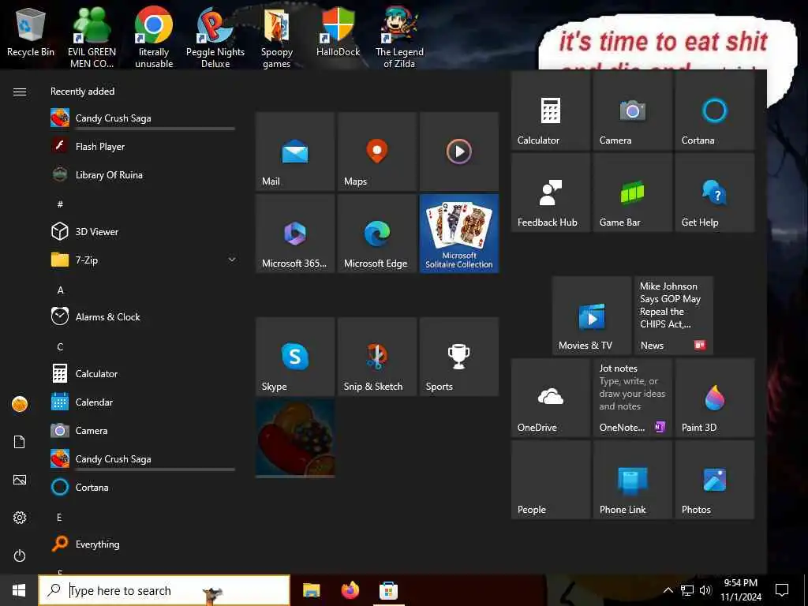Image resolution: width=808 pixels, height=606 pixels.
Task: Open Settings gear in Start sidebar
Action: 20,518
